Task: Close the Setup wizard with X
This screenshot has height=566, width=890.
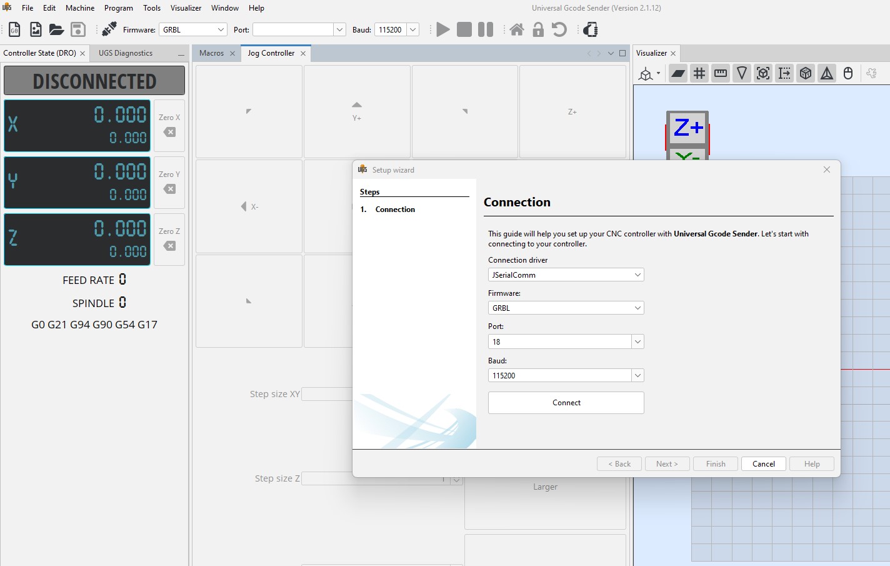Action: point(827,169)
